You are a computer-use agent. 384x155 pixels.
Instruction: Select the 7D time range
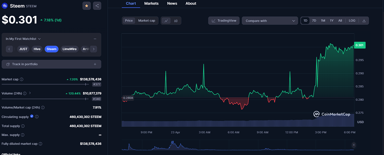coord(314,21)
